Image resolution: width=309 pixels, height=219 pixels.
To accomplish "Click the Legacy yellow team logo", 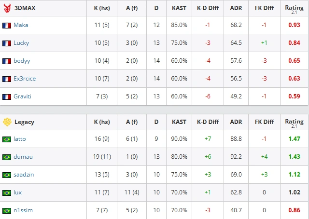I will pos(7,122).
